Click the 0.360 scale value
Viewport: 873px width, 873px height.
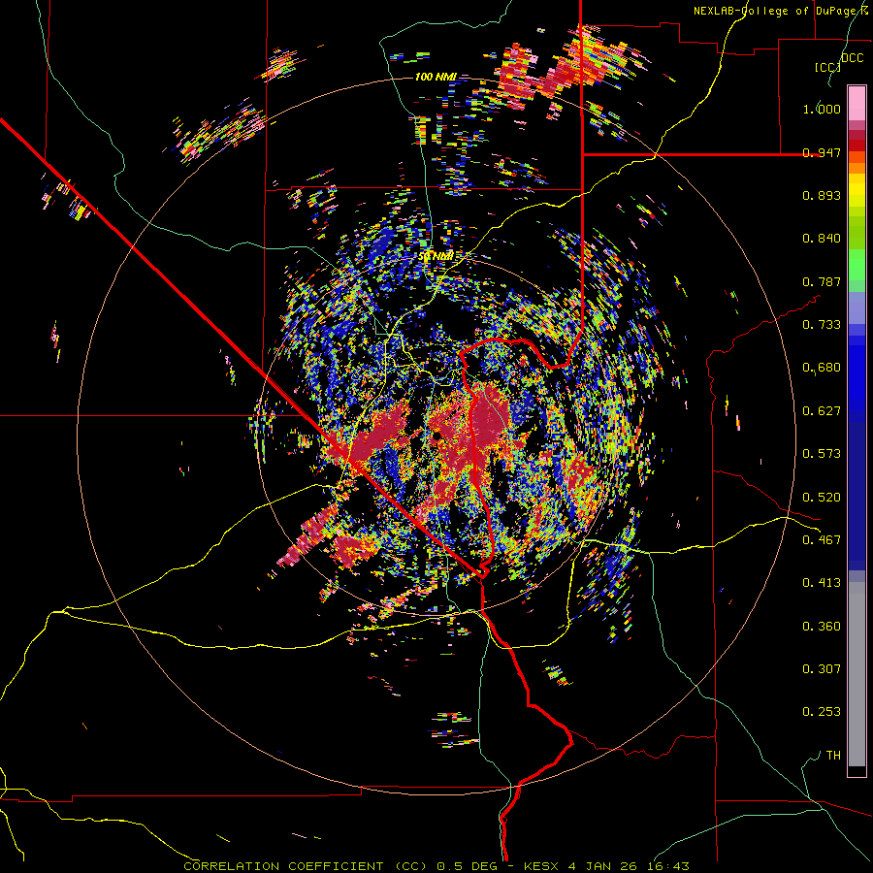[x=822, y=627]
